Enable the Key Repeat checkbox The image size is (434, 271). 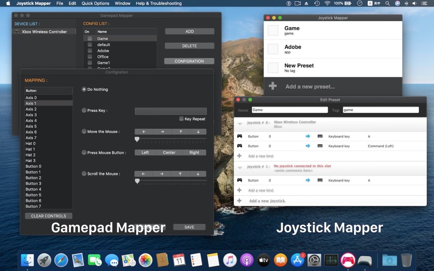coord(181,119)
